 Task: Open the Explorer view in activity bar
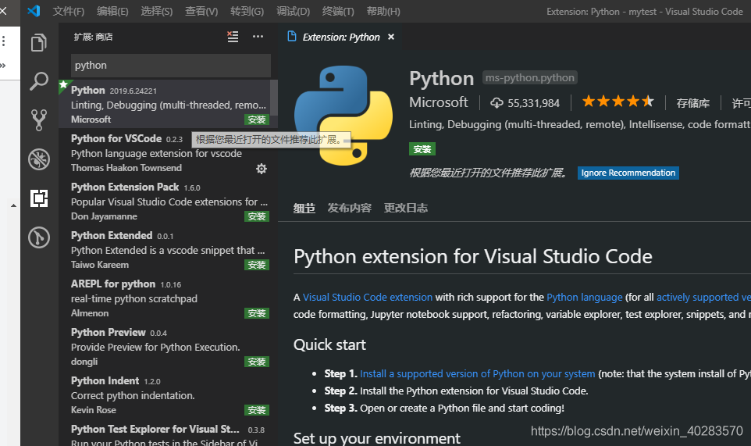38,43
